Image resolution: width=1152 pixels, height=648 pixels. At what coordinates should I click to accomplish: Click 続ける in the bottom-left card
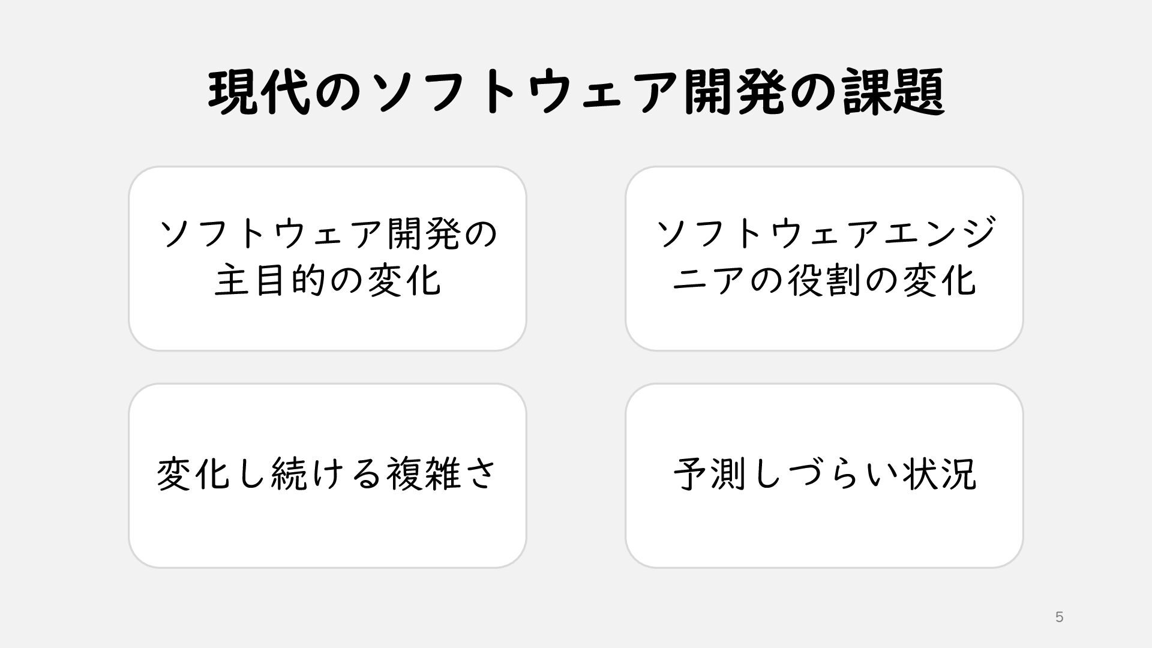pyautogui.click(x=327, y=474)
